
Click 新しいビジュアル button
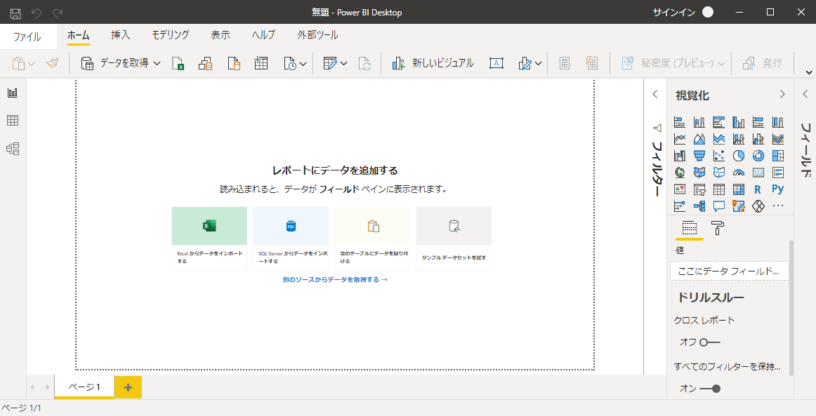(433, 63)
